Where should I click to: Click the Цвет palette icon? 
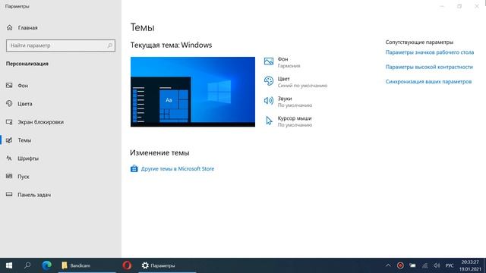[x=269, y=81]
